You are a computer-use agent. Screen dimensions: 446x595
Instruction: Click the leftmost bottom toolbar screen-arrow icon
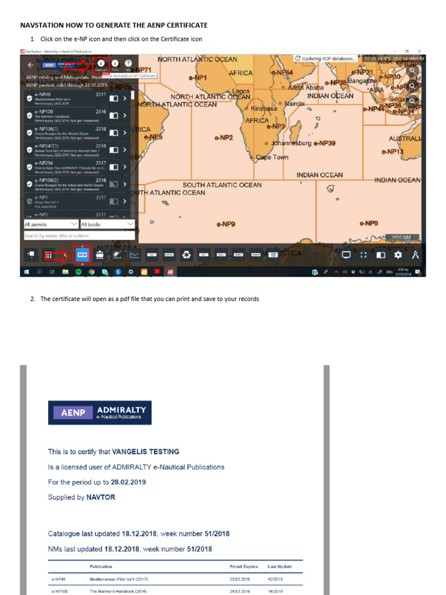pos(31,255)
